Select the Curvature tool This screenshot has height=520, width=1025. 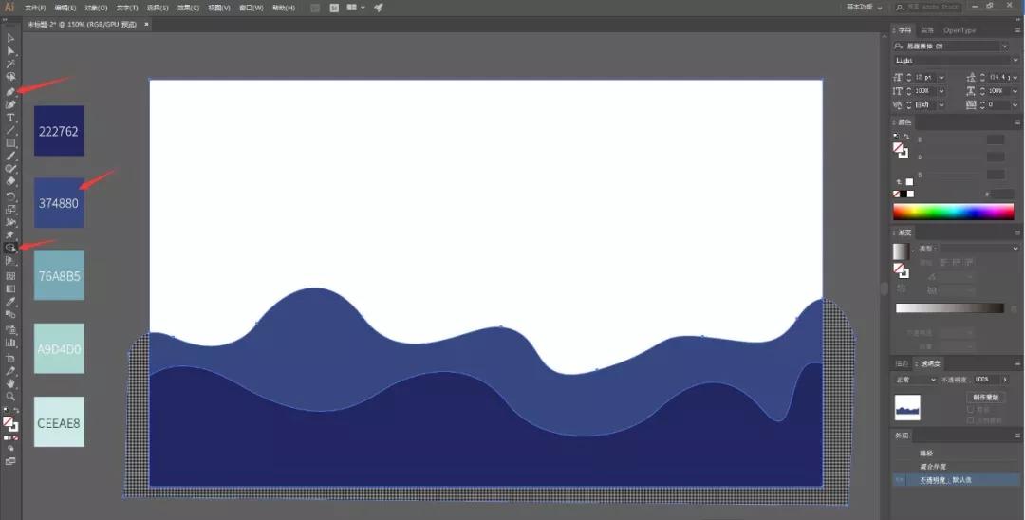[10, 104]
